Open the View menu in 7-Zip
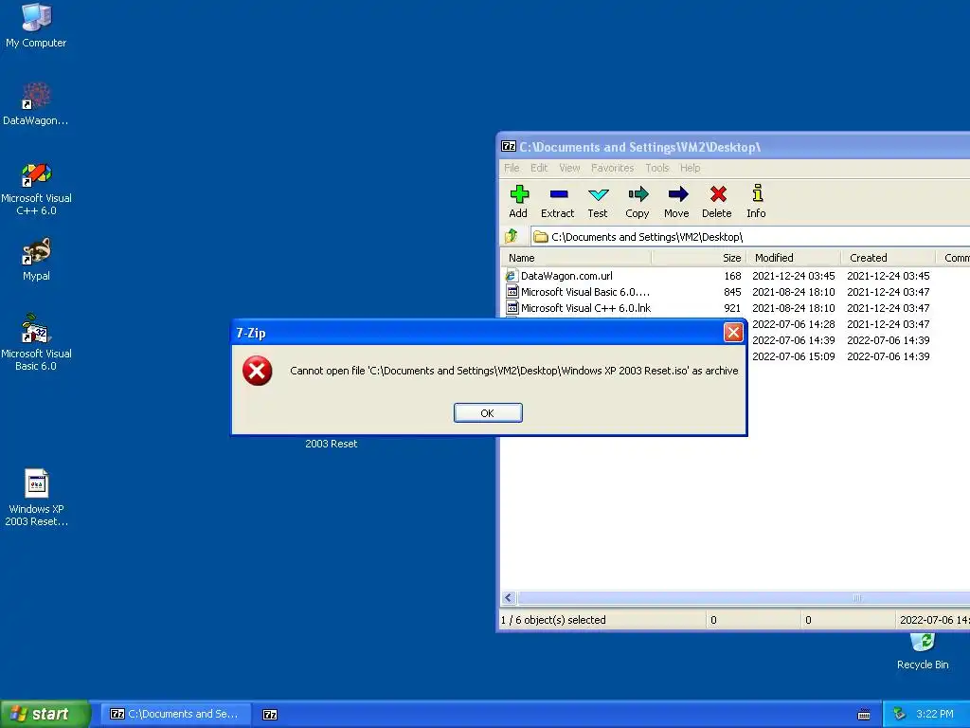Screen dimensions: 970x728 [x=569, y=168]
